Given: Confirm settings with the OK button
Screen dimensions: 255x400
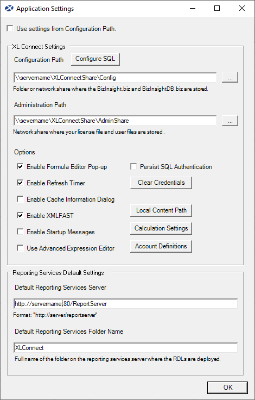Looking at the screenshot, I should [x=227, y=387].
